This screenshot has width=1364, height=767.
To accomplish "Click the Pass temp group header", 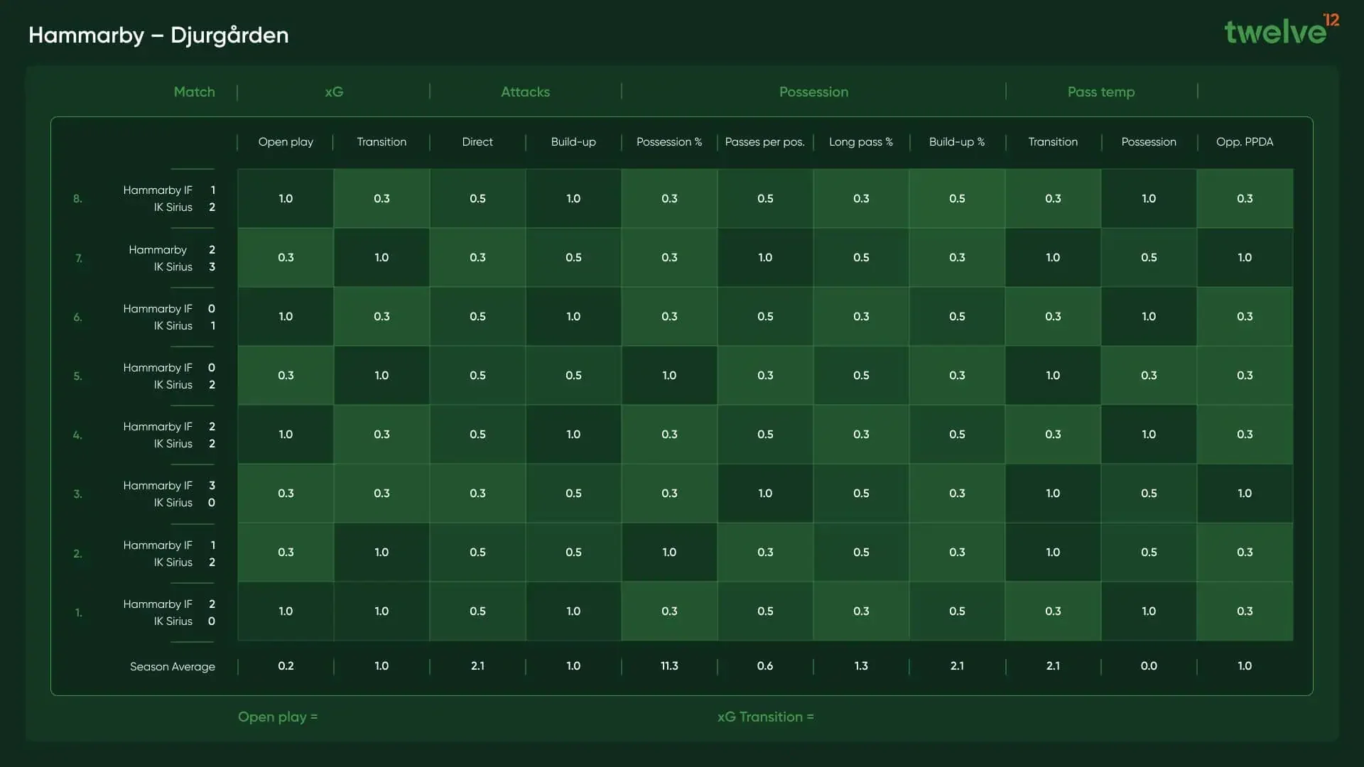I will tap(1100, 92).
